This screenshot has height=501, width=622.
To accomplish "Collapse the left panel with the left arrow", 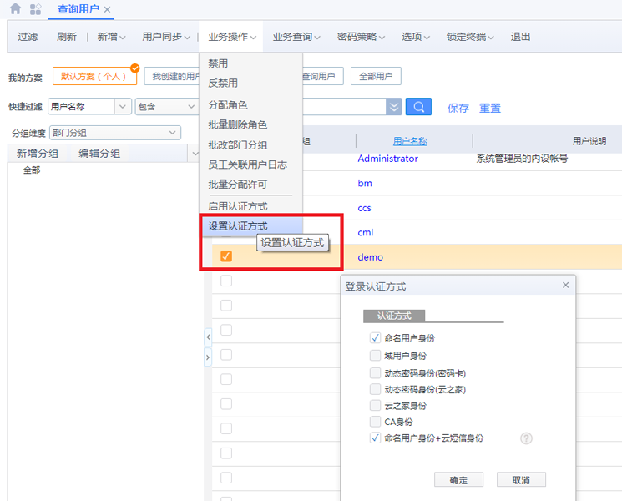I will [208, 337].
